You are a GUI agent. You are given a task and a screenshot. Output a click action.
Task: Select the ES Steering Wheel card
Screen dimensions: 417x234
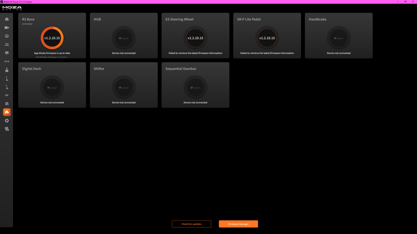tap(195, 36)
